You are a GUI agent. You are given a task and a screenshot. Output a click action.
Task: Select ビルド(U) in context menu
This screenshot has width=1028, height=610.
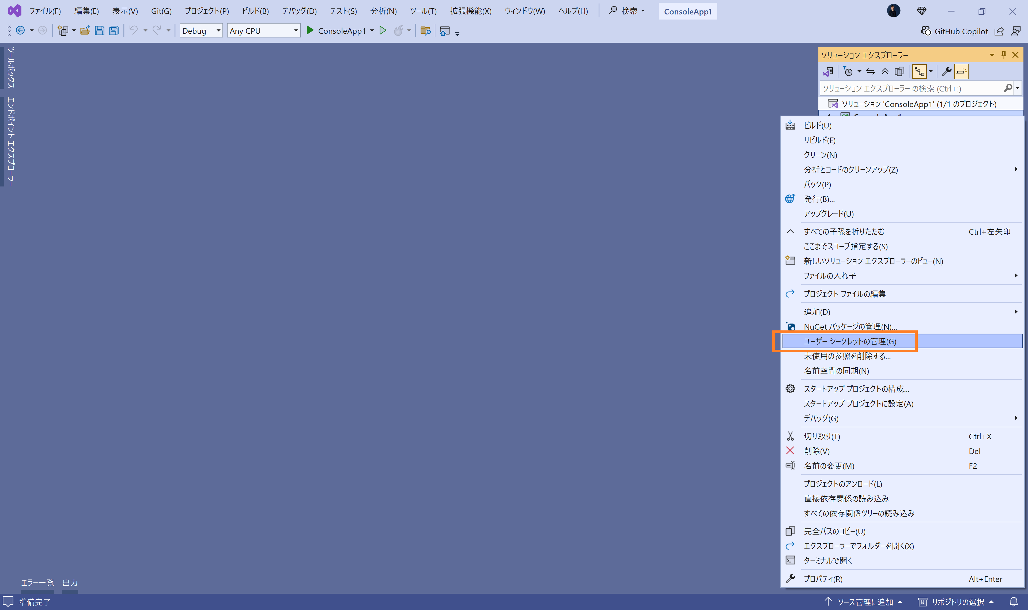(x=902, y=125)
